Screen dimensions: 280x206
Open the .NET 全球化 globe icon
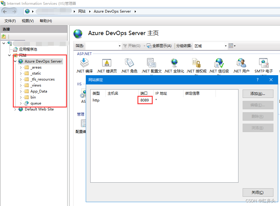click(x=174, y=66)
